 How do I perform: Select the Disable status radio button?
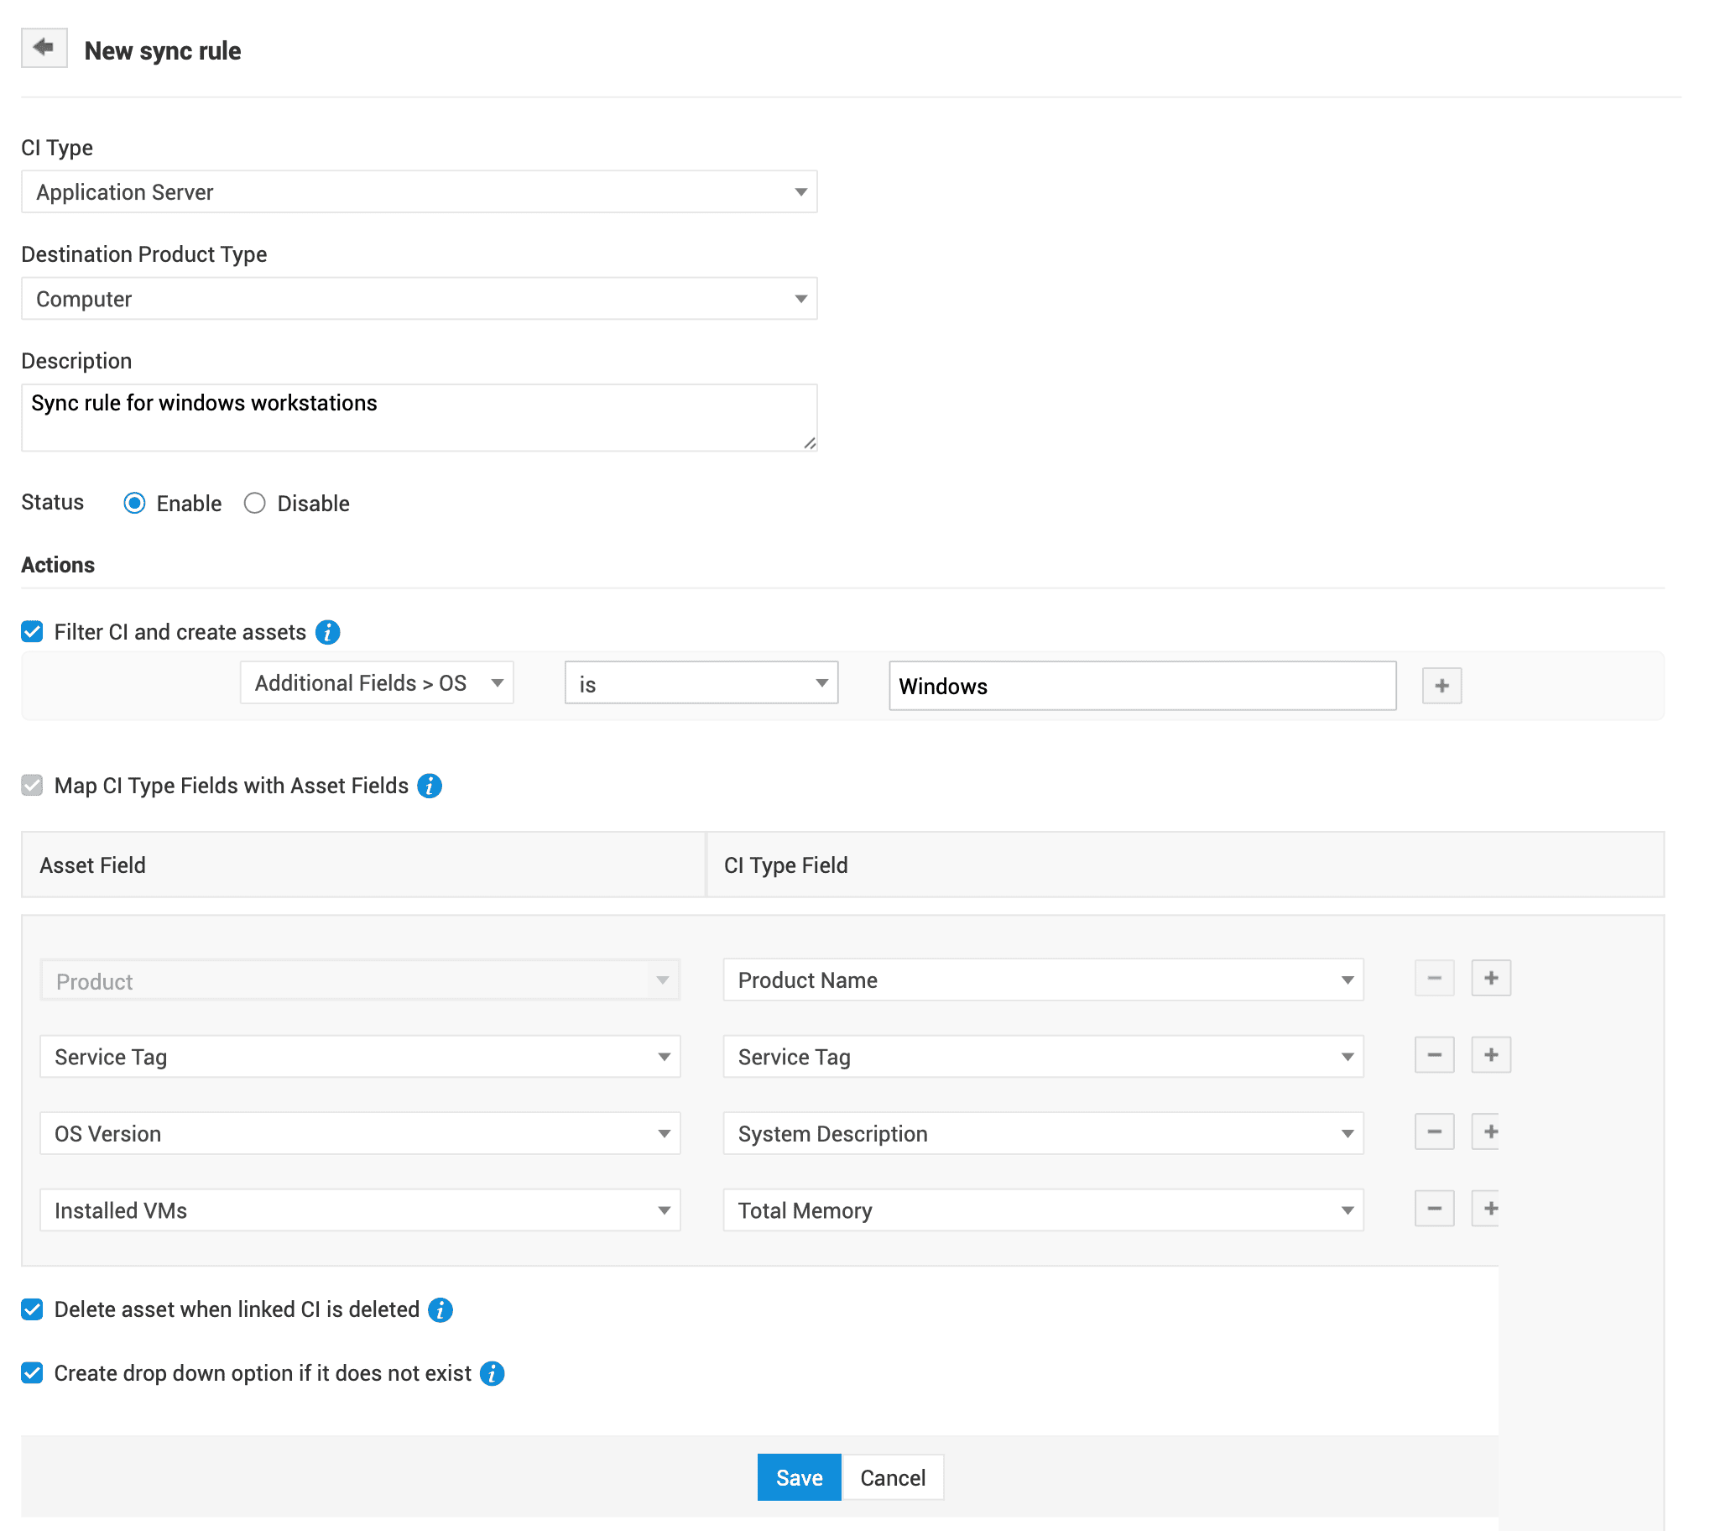pos(255,504)
